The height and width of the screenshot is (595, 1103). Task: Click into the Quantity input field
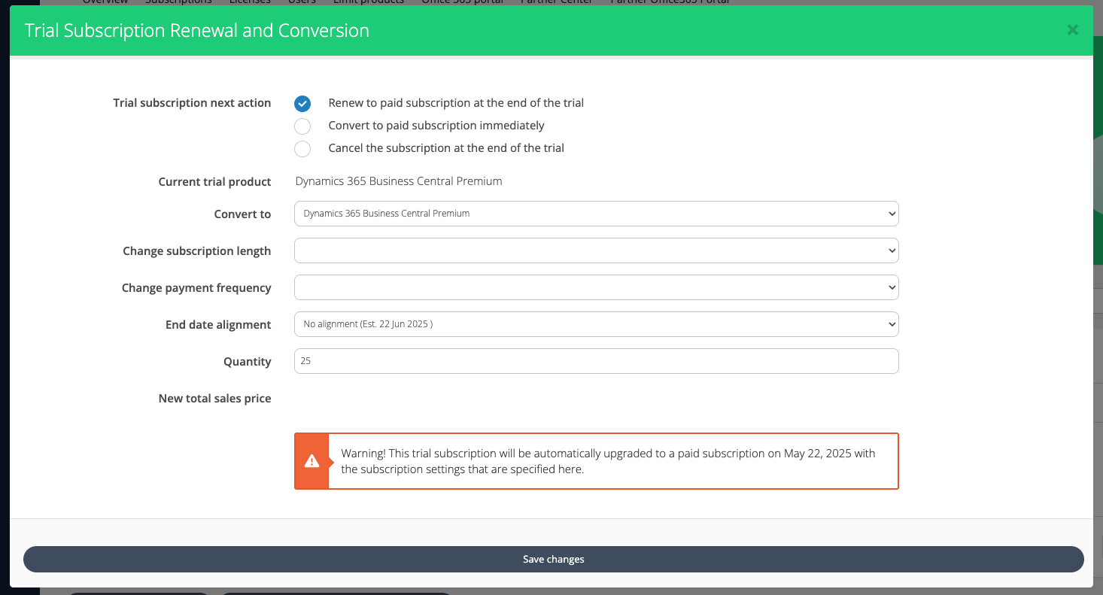(596, 361)
